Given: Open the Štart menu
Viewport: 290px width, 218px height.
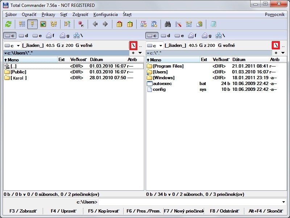Looking at the screenshot, I should 127,15.
